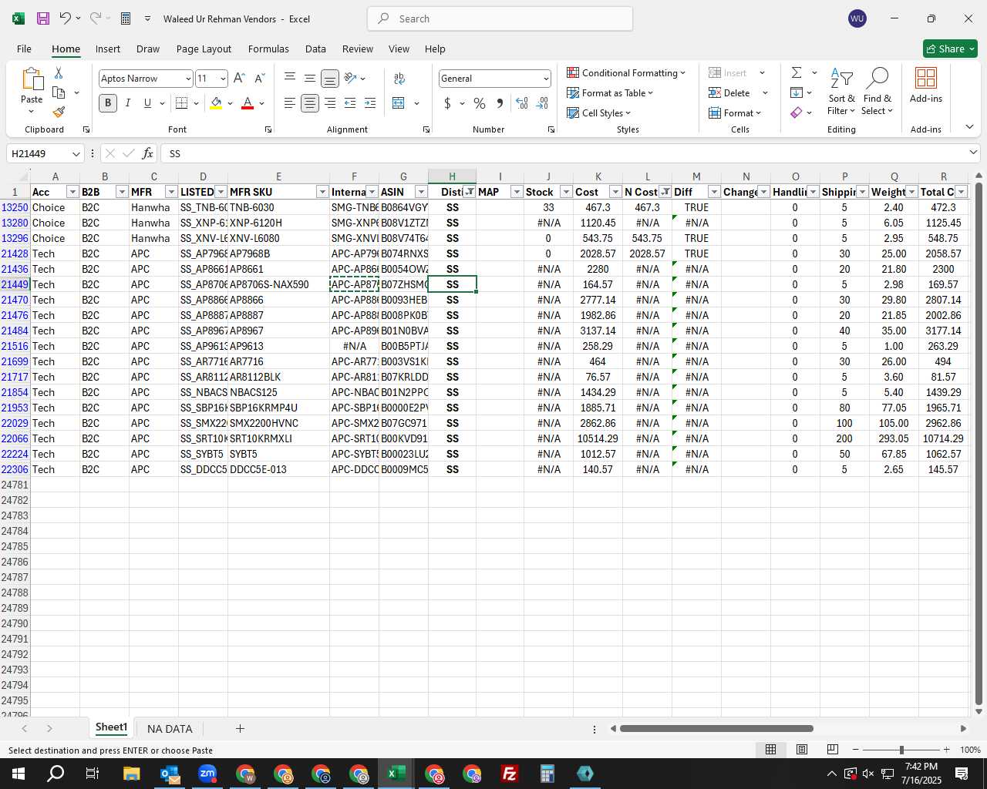Image resolution: width=987 pixels, height=789 pixels.
Task: Click the Merge & Center icon
Action: click(399, 103)
